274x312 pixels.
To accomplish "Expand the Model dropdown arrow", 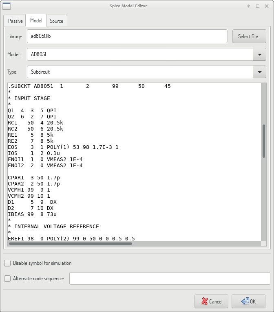I will (x=259, y=54).
